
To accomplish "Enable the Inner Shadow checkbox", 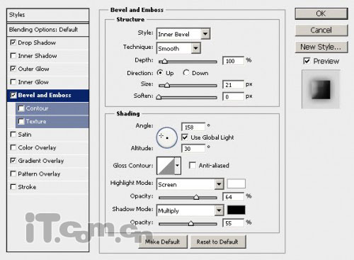I will coord(13,56).
